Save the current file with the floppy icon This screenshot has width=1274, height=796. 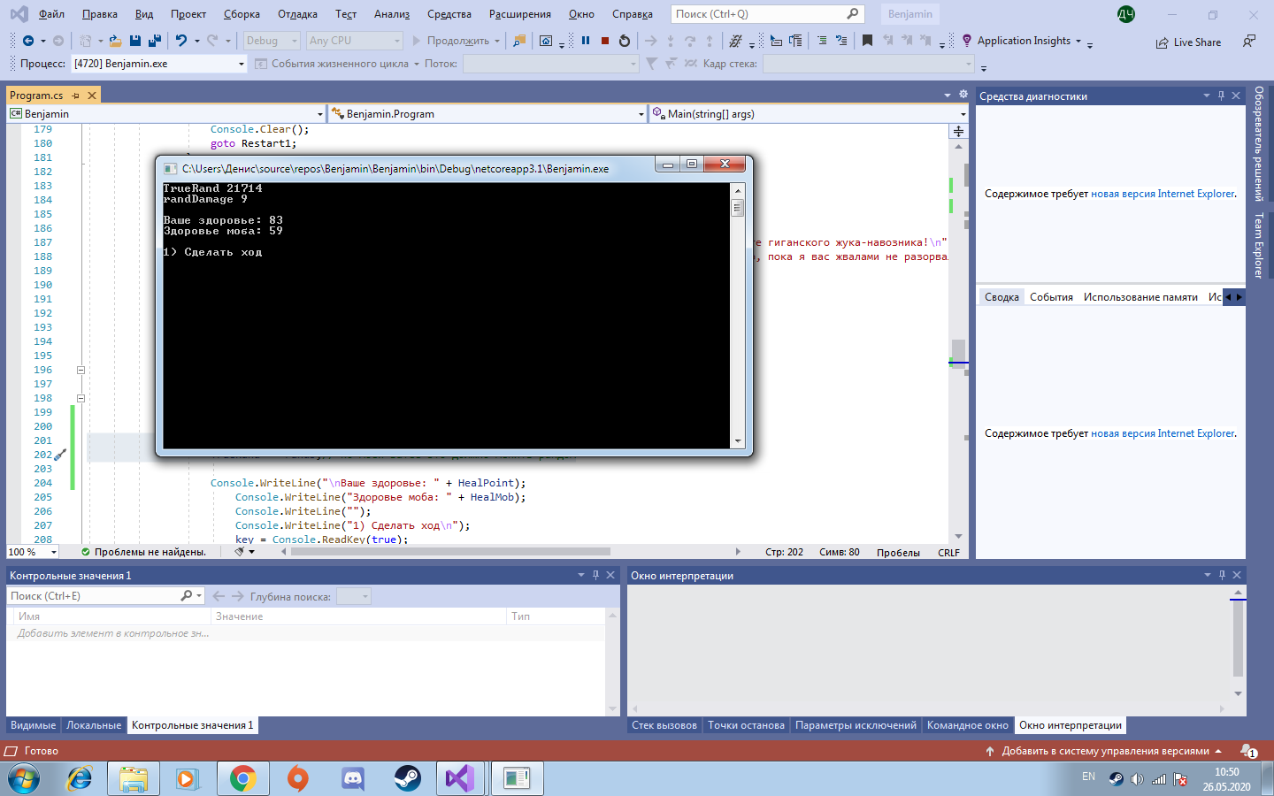[x=135, y=41]
